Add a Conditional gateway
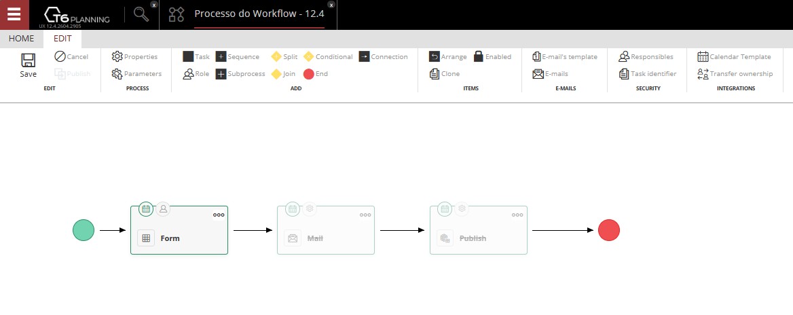This screenshot has width=793, height=315. coord(328,56)
